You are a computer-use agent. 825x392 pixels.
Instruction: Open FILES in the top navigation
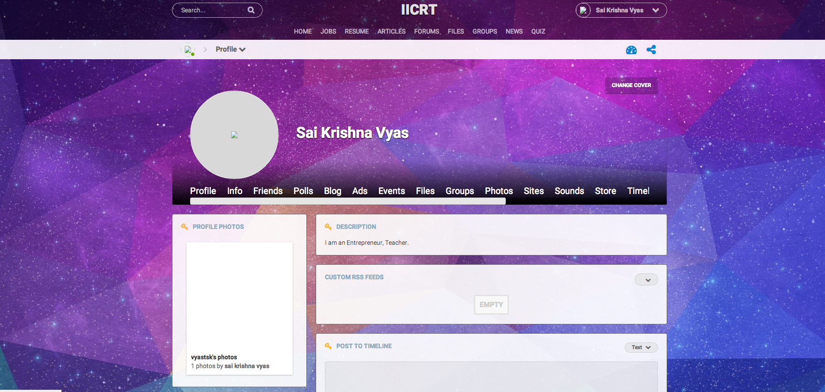456,31
